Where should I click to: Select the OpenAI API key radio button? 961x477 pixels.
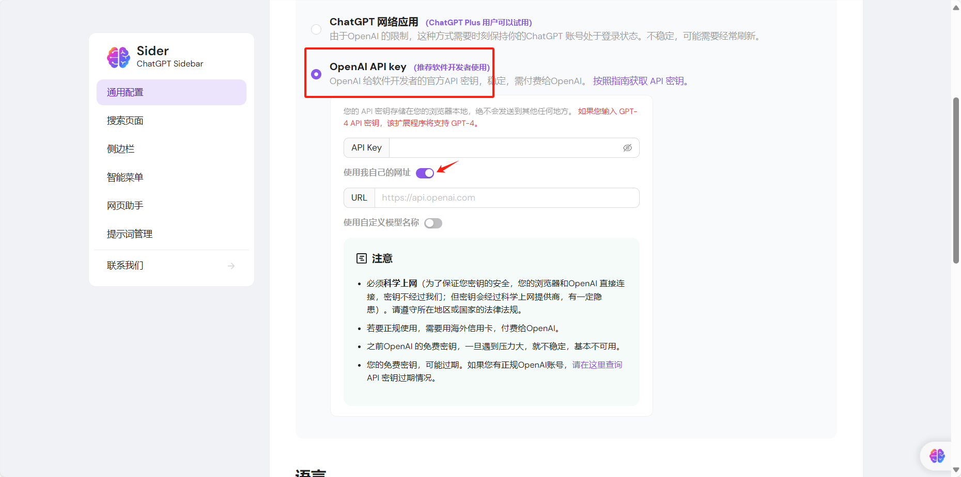click(316, 74)
